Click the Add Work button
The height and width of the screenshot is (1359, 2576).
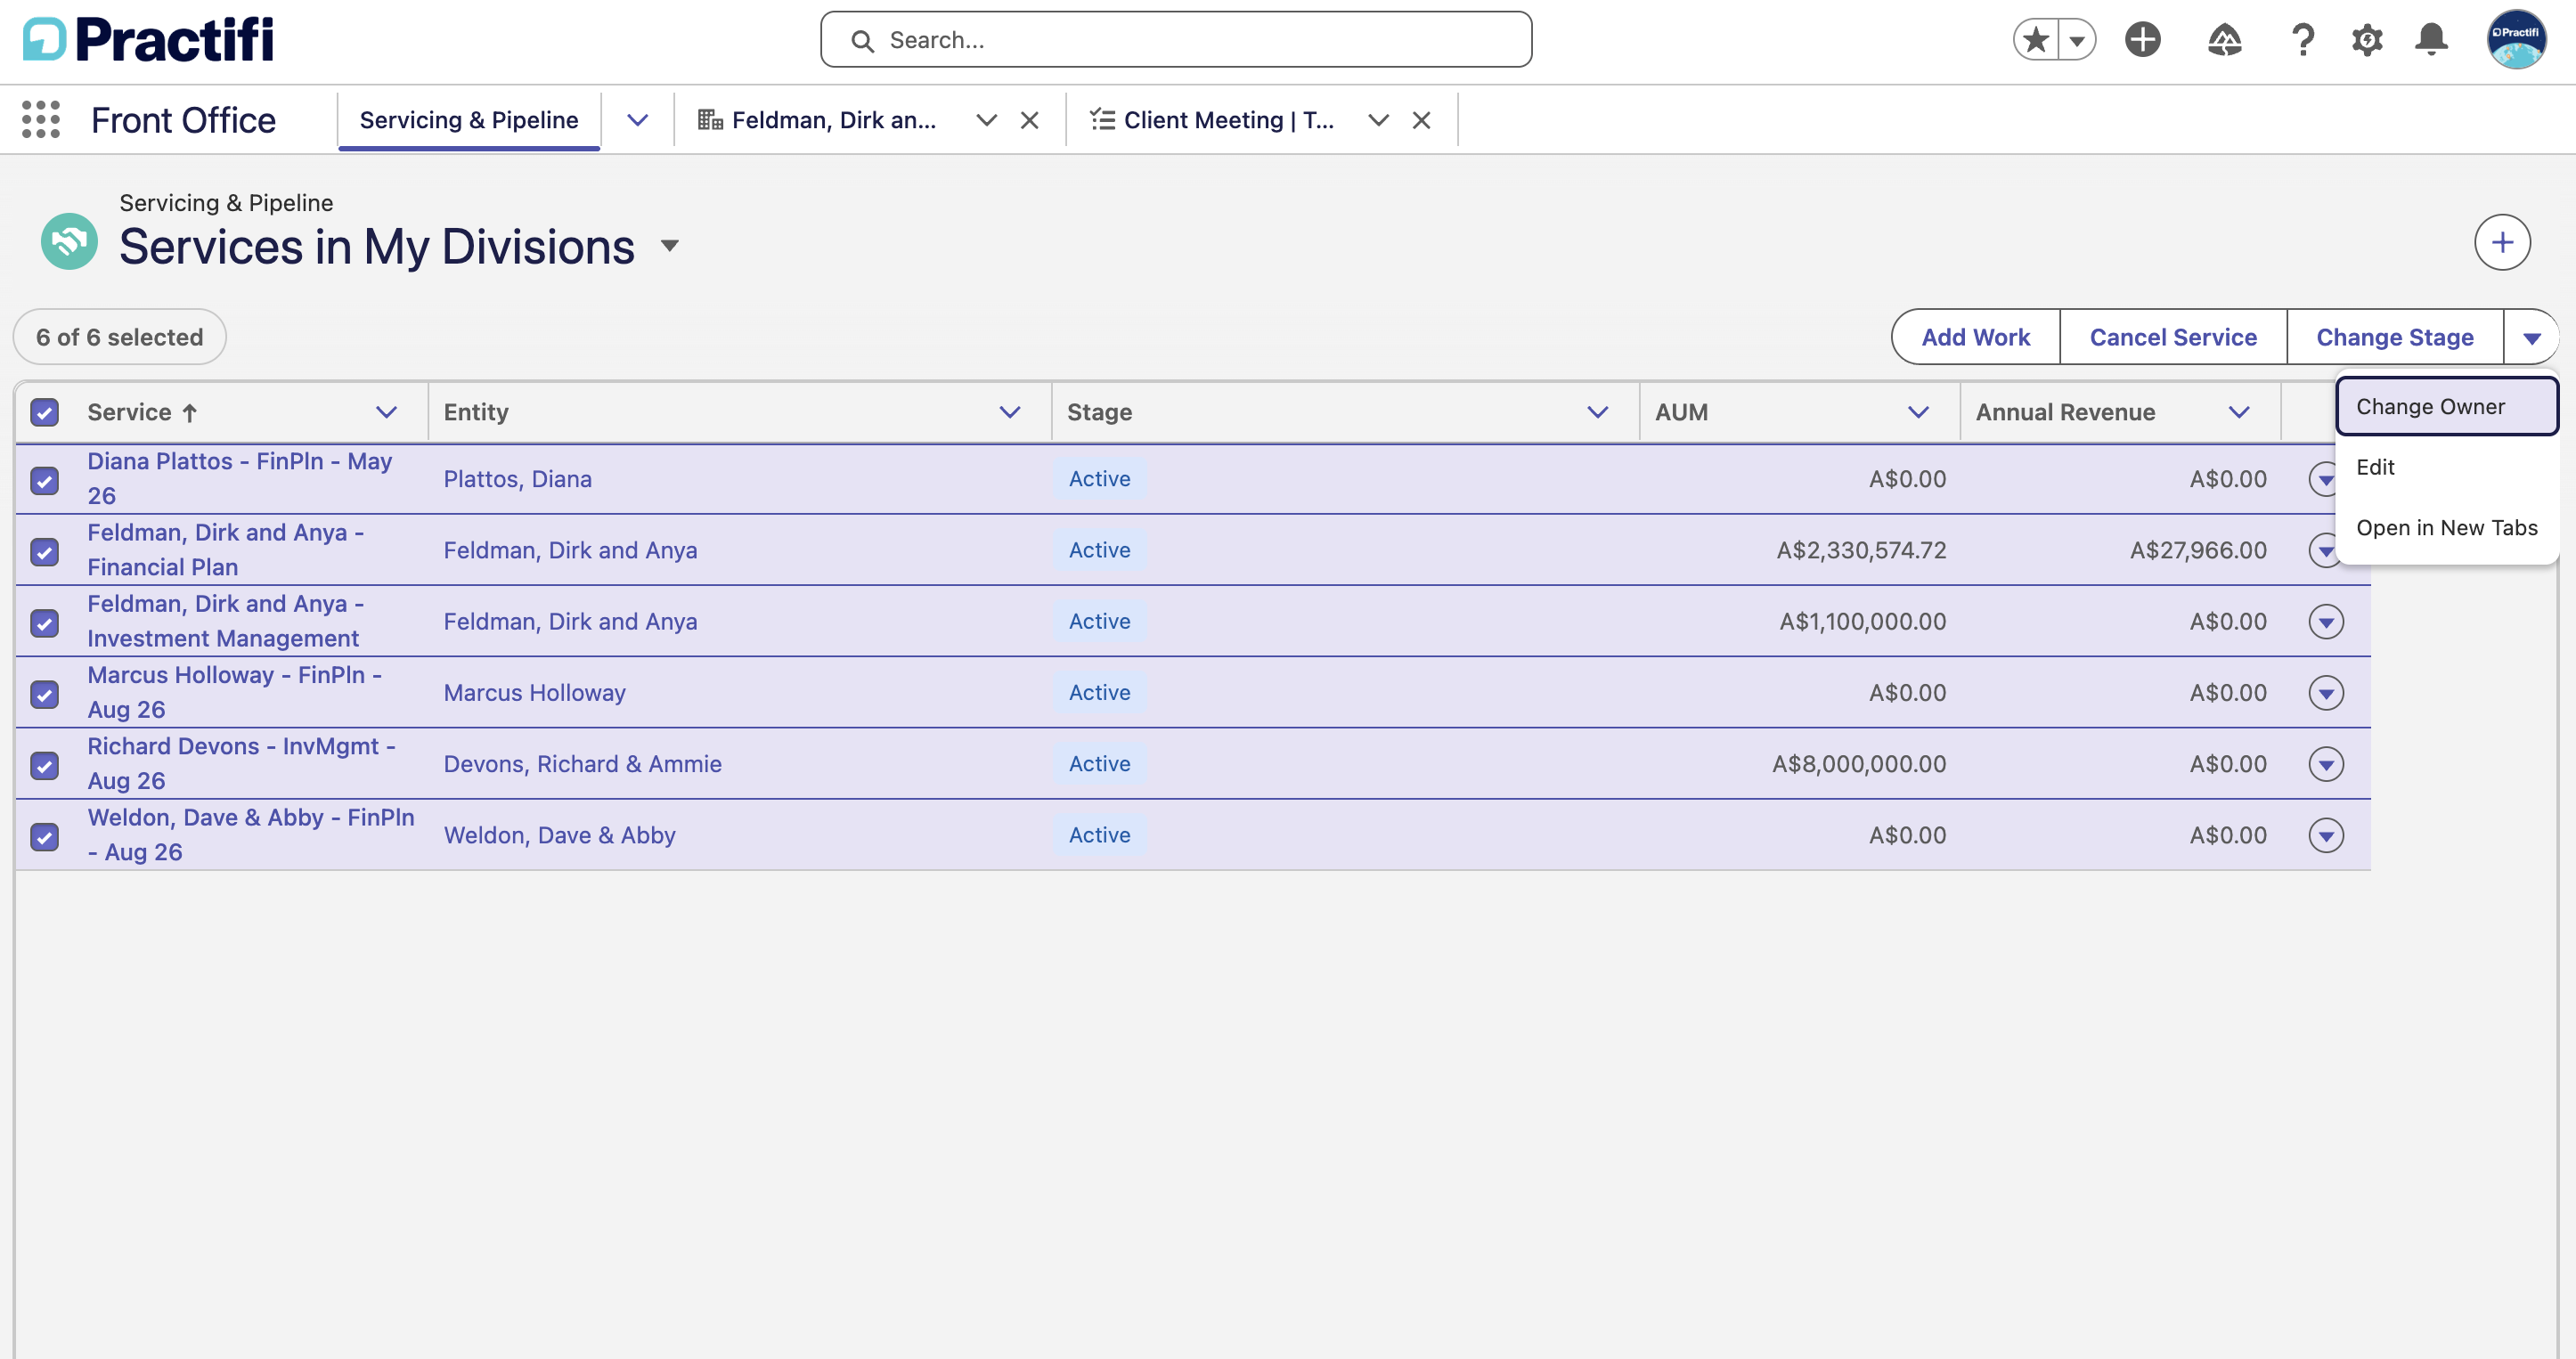tap(1975, 337)
